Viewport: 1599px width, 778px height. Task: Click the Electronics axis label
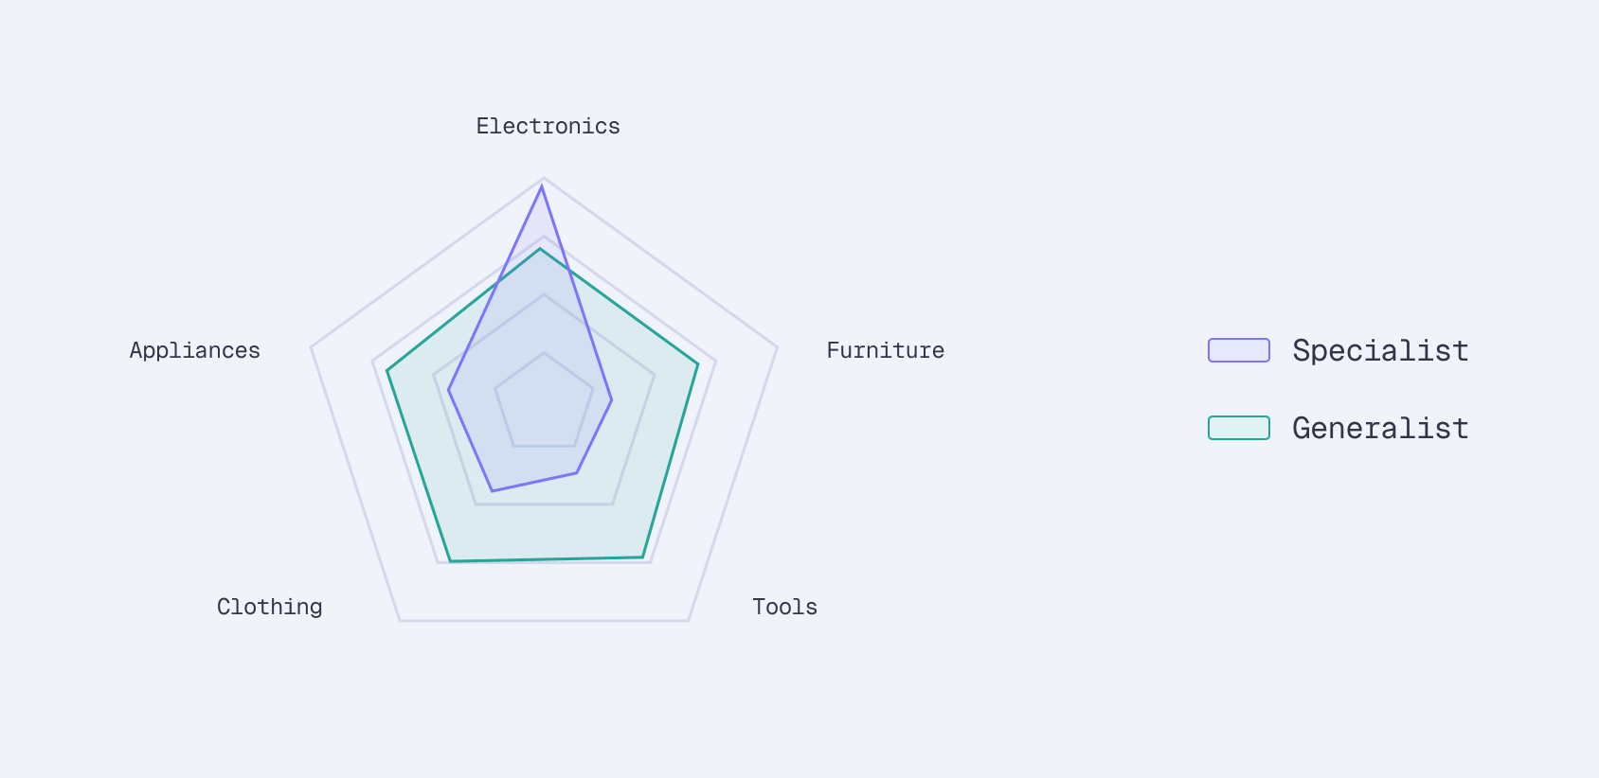point(548,126)
